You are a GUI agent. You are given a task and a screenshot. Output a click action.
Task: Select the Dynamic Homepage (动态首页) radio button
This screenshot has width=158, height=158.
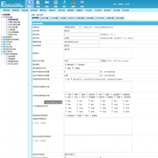pyautogui.click(x=76, y=64)
